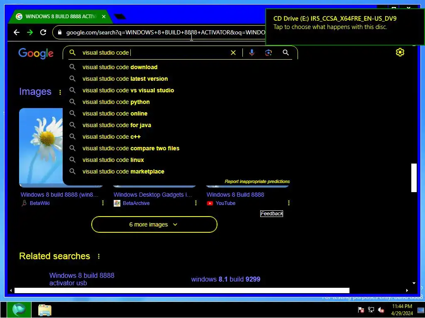Viewport: 425px width, 318px height.
Task: Open a new tab next to current tab
Action: click(120, 17)
